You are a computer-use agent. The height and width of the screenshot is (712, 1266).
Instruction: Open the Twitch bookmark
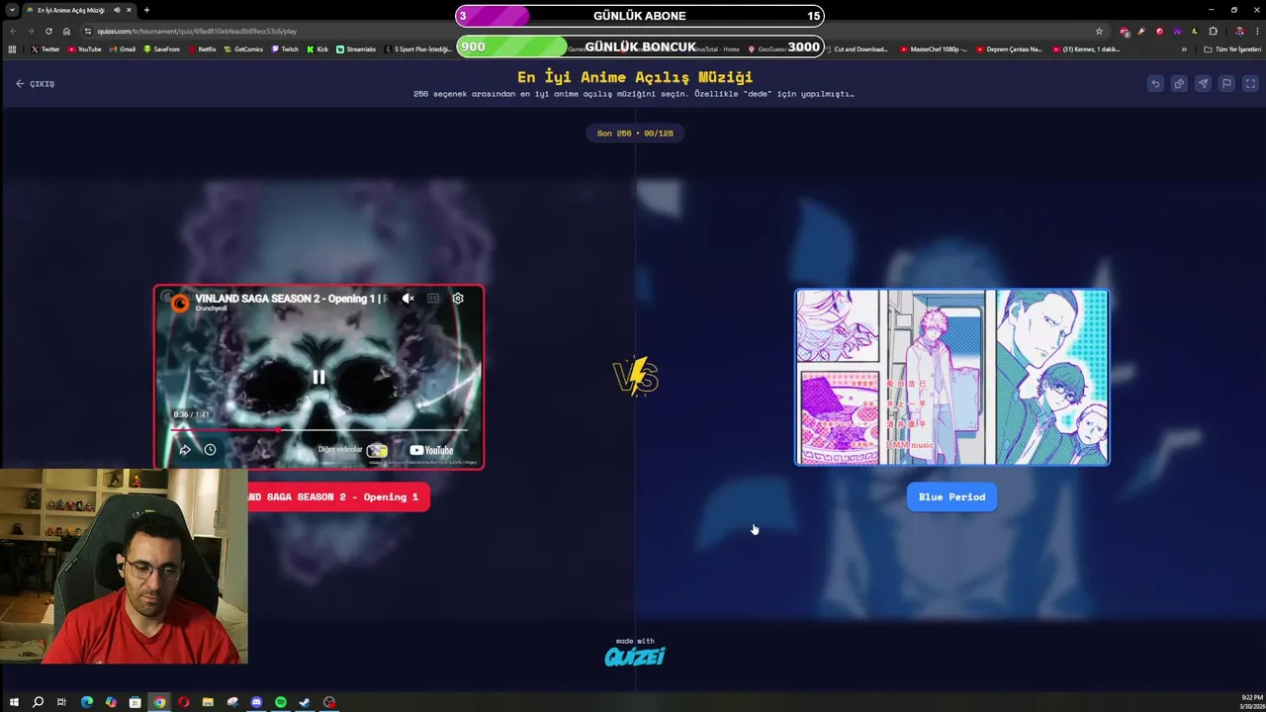(x=285, y=49)
